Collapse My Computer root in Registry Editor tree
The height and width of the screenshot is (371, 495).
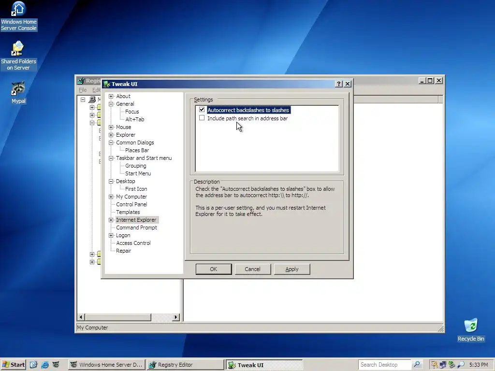click(83, 100)
